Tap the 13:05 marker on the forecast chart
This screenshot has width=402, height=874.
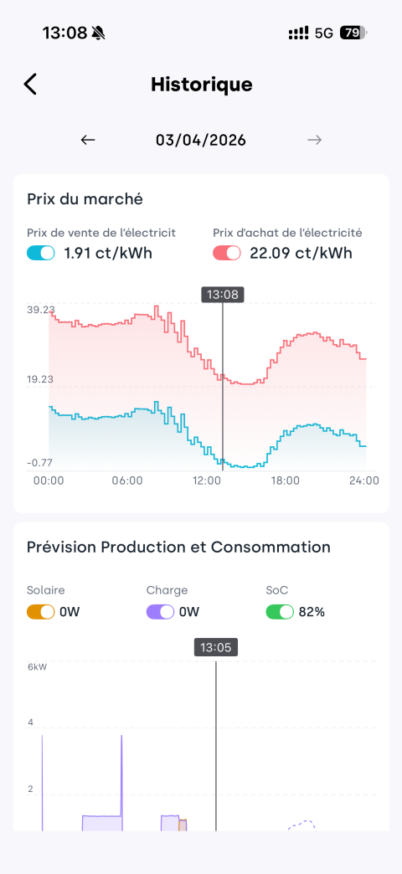216,646
